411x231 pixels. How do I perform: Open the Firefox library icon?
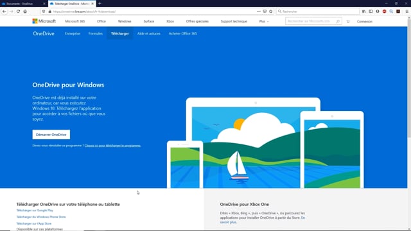[x=364, y=12]
